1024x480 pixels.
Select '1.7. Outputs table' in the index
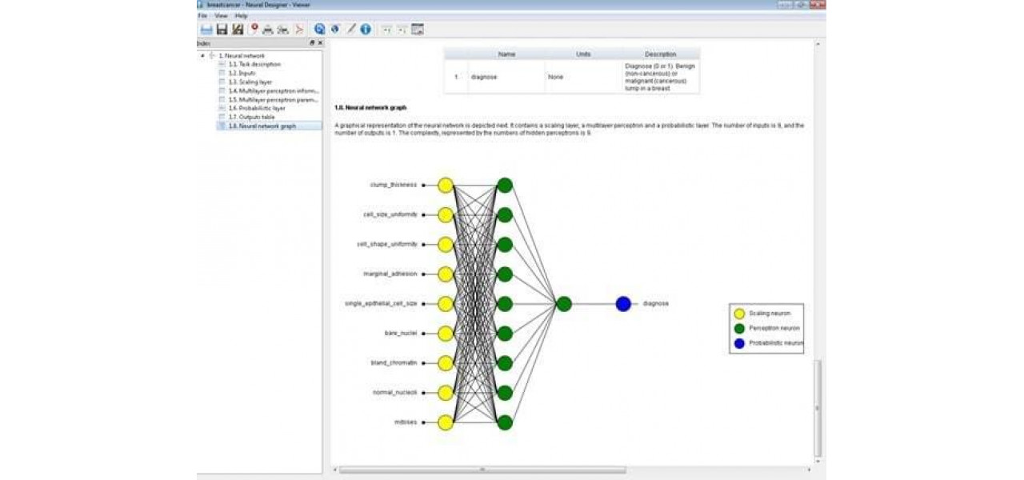point(251,117)
